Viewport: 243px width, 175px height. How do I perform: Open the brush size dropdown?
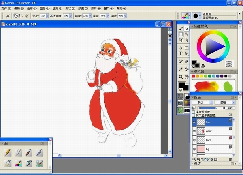pos(47,16)
